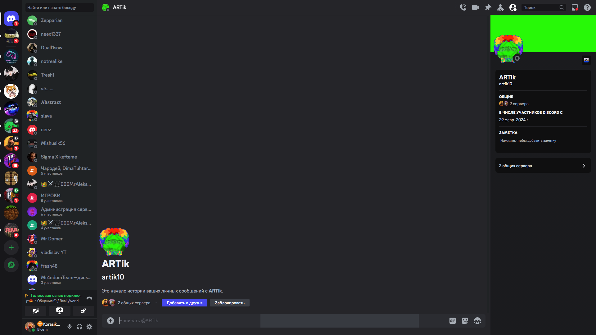Start a video call with ARTik
Image resolution: width=596 pixels, height=335 pixels.
click(x=476, y=7)
